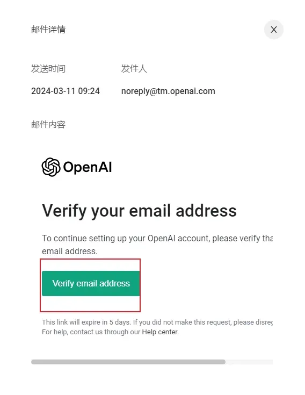Click the OpenAI knot logo icon
The width and height of the screenshot is (305, 395).
pyautogui.click(x=51, y=167)
